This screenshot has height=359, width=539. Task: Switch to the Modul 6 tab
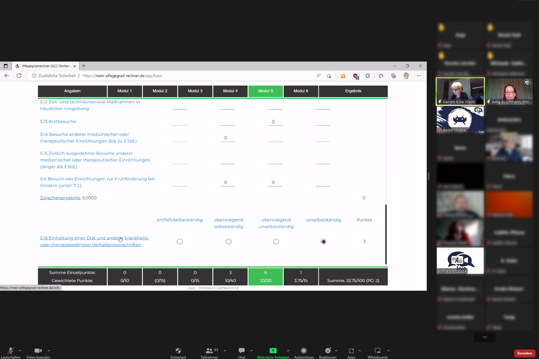click(300, 91)
